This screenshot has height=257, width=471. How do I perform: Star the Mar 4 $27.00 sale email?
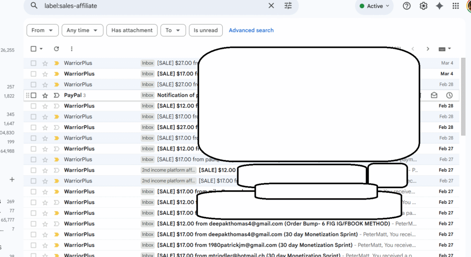tap(45, 63)
